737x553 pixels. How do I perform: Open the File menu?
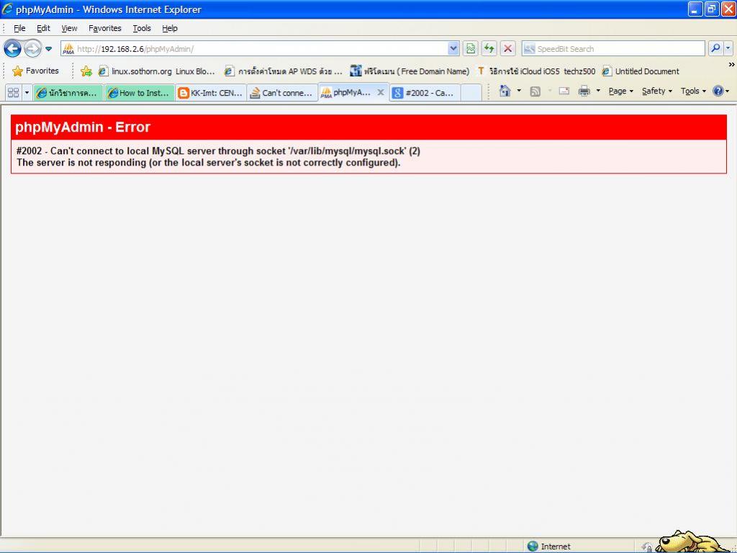click(19, 28)
